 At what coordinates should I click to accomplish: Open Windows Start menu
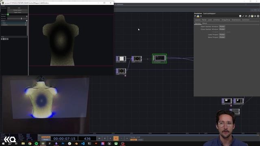tap(3, 144)
